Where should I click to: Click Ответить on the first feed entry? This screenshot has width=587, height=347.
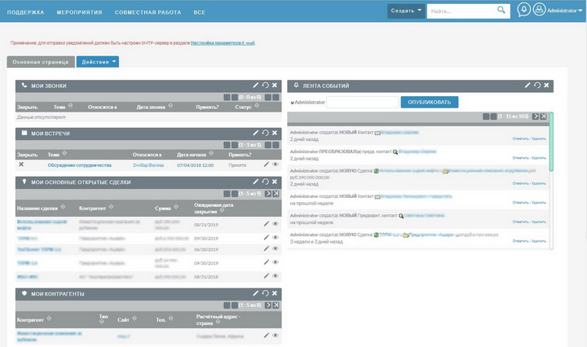520,138
